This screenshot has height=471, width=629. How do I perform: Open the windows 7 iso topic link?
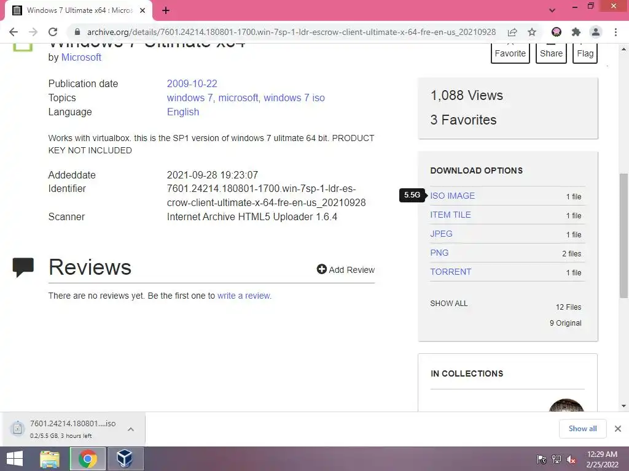(294, 98)
